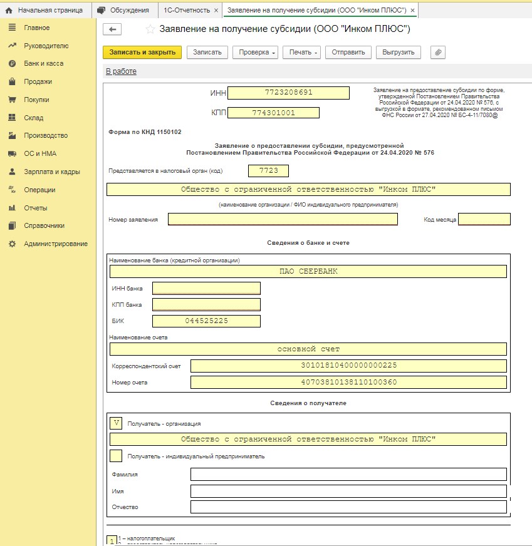Click the recipient organization name field
The image size is (532, 546).
[x=308, y=440]
